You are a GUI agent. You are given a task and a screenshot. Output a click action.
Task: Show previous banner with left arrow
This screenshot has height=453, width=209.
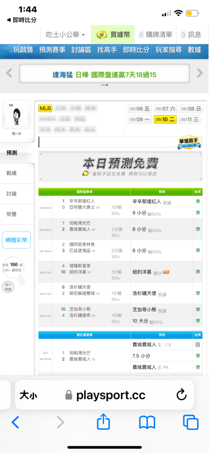(x=9, y=73)
